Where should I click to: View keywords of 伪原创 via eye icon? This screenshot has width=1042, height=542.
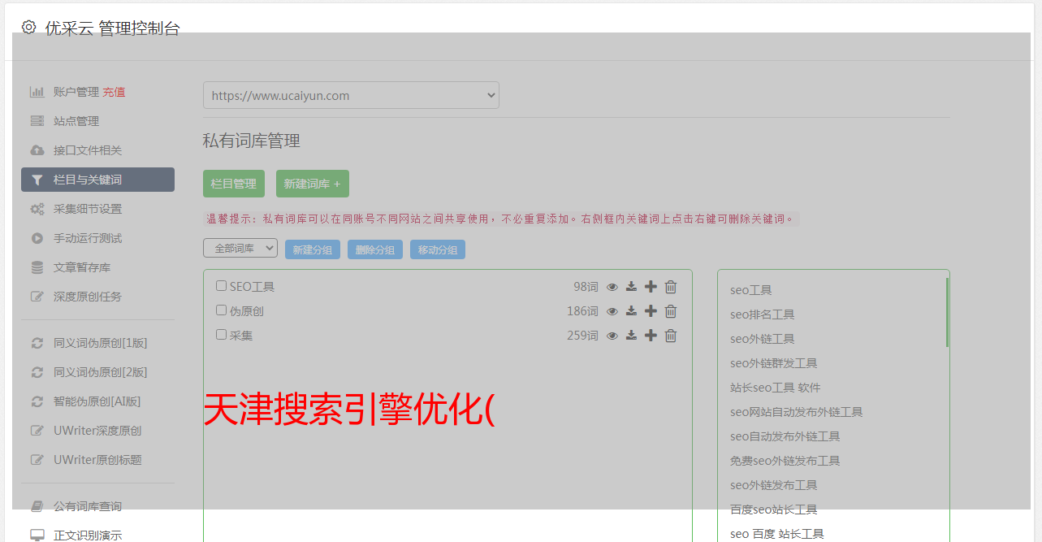(x=612, y=311)
